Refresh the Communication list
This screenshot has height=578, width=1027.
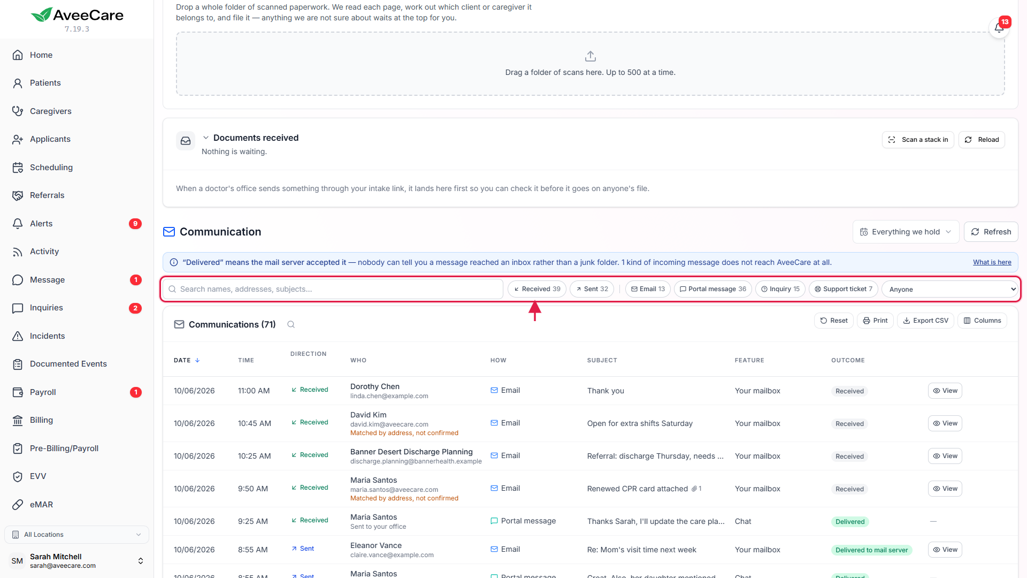click(991, 232)
